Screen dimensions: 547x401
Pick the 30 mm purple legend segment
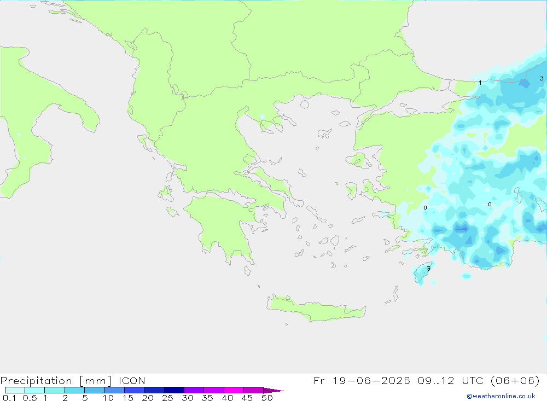click(x=194, y=390)
